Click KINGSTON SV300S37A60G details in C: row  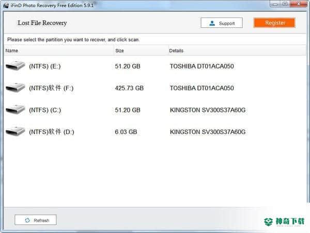(x=208, y=110)
